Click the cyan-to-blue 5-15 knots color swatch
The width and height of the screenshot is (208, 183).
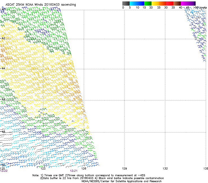click(x=137, y=3)
